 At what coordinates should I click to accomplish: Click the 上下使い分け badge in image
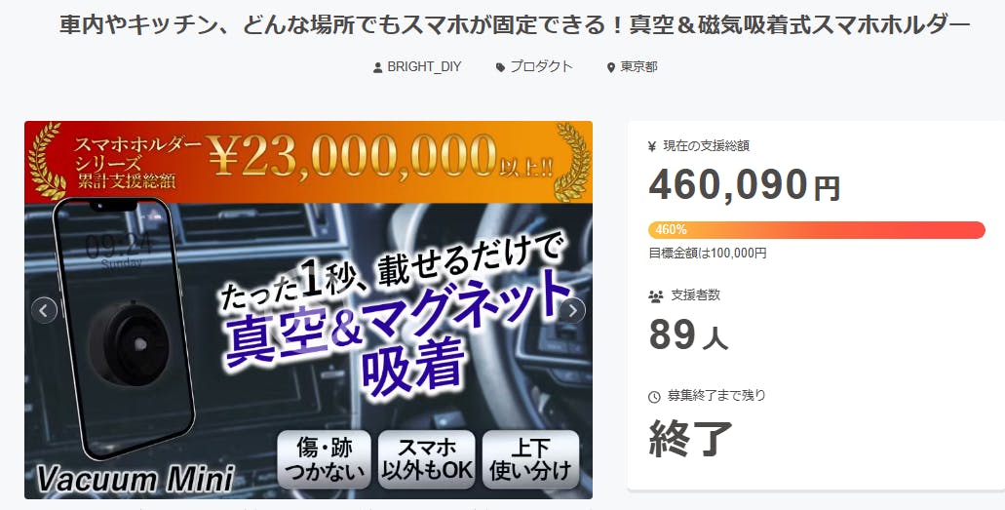530,459
